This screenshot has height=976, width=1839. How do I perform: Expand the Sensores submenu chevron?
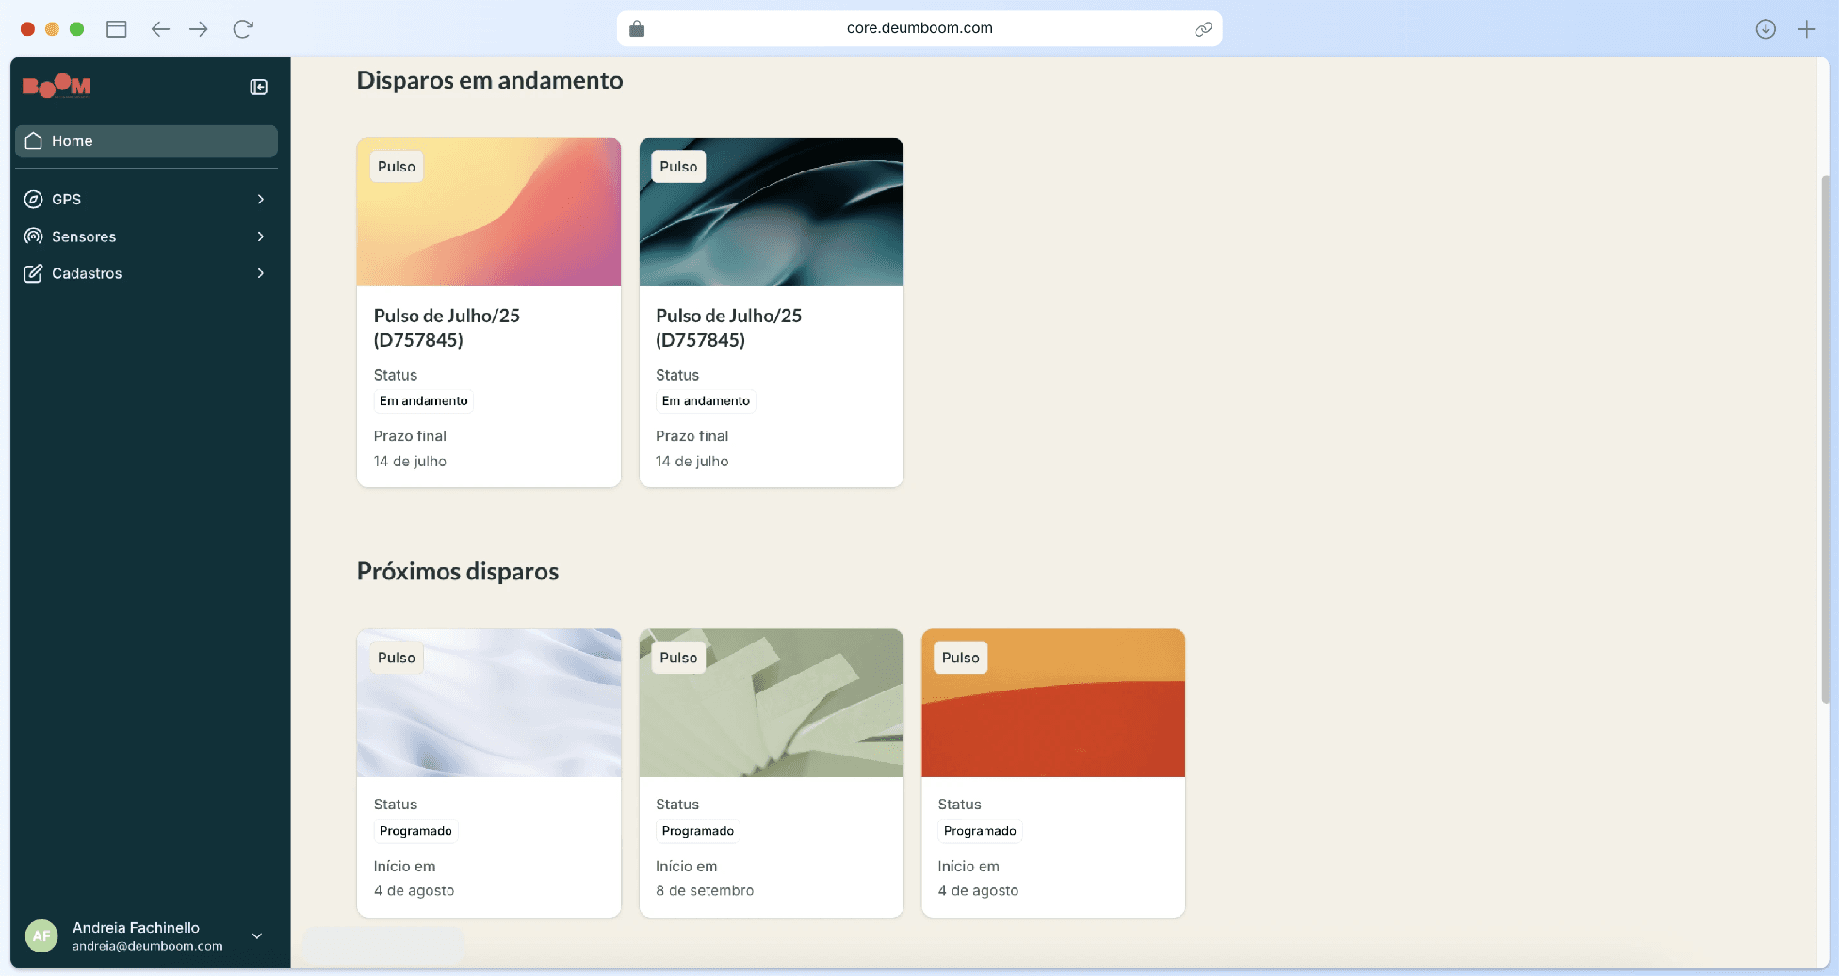coord(261,236)
